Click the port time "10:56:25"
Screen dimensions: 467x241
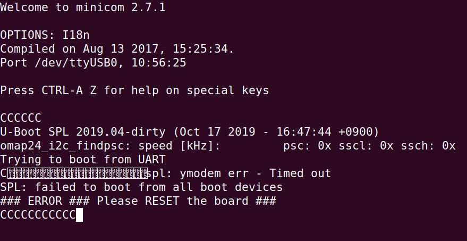[158, 63]
